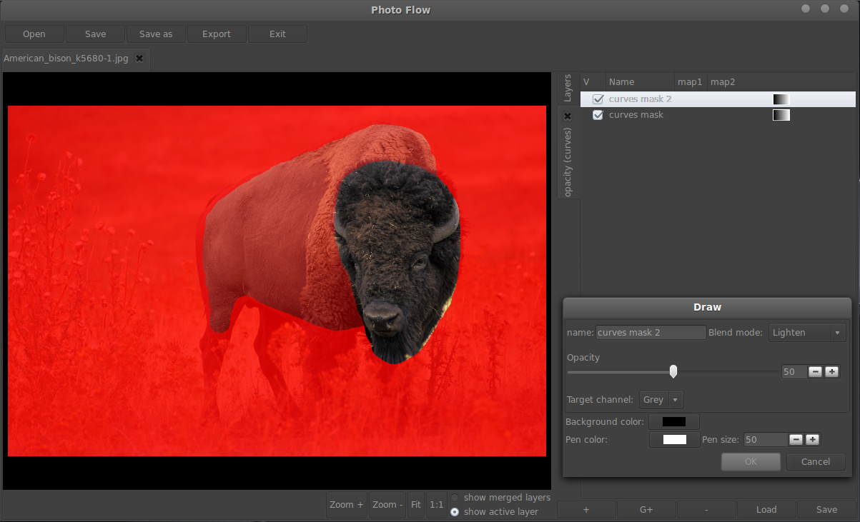Click the - button to remove a layer
This screenshot has height=522, width=860.
(x=706, y=509)
